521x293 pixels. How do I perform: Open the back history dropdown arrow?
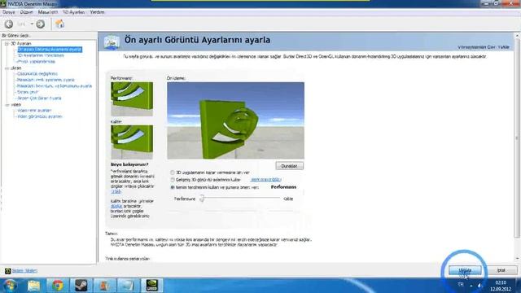32,24
